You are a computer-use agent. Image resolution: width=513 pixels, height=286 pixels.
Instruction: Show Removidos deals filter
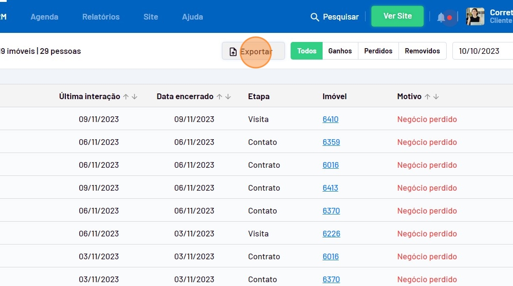pos(422,51)
